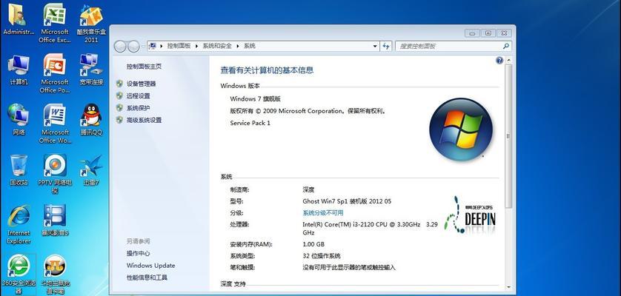Launch the Microsoft Office Excel shortcut
The width and height of the screenshot is (621, 296).
click(55, 23)
